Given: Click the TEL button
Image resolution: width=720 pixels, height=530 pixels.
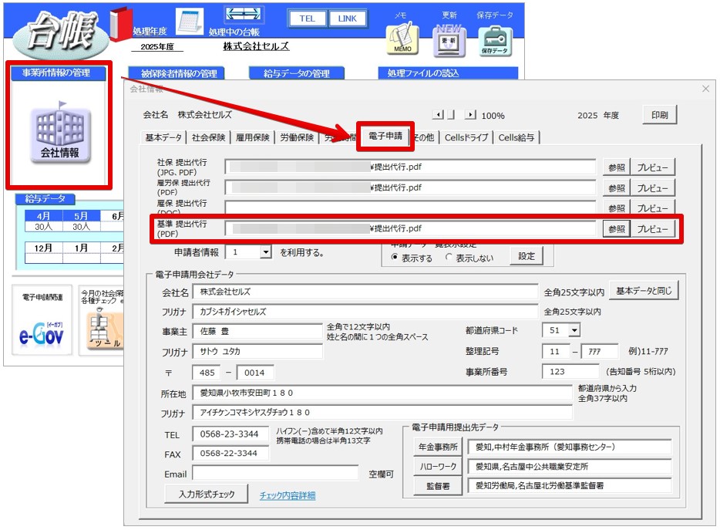Looking at the screenshot, I should pos(307,19).
